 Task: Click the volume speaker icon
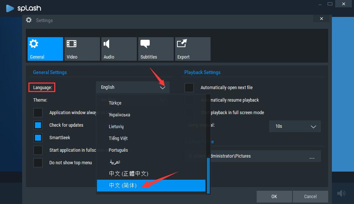coord(341,193)
